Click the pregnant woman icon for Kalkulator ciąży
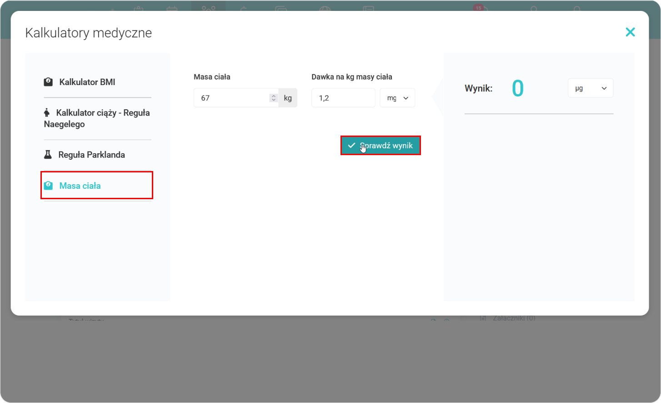Viewport: 661px width, 403px height. [x=46, y=112]
